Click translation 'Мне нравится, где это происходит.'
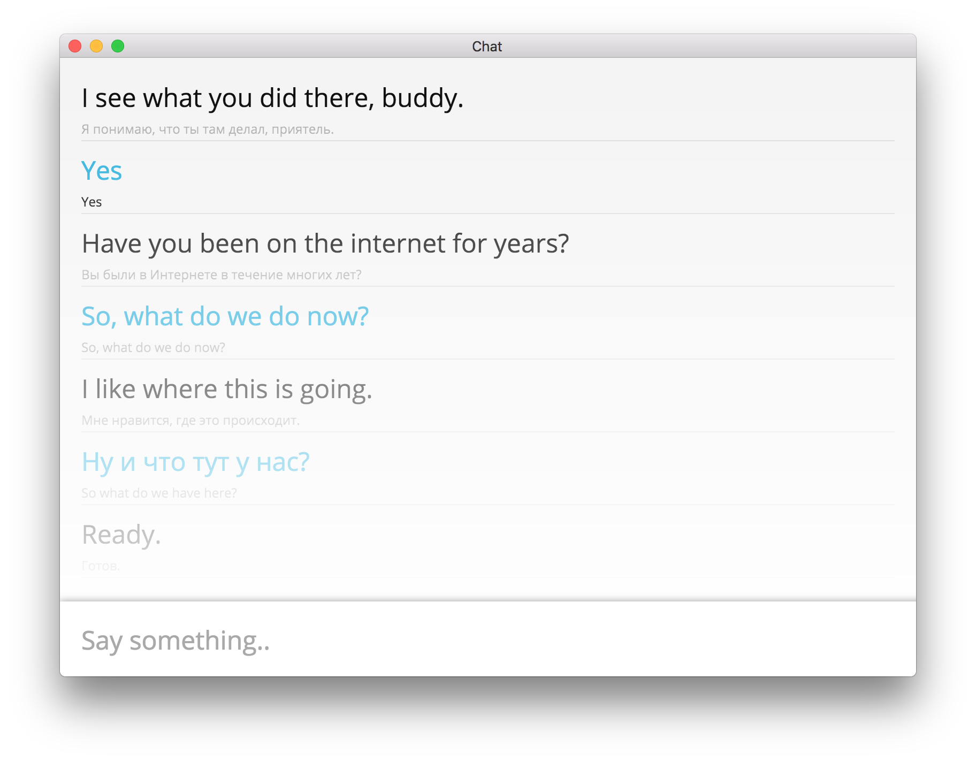Viewport: 976px width, 762px height. click(x=190, y=421)
